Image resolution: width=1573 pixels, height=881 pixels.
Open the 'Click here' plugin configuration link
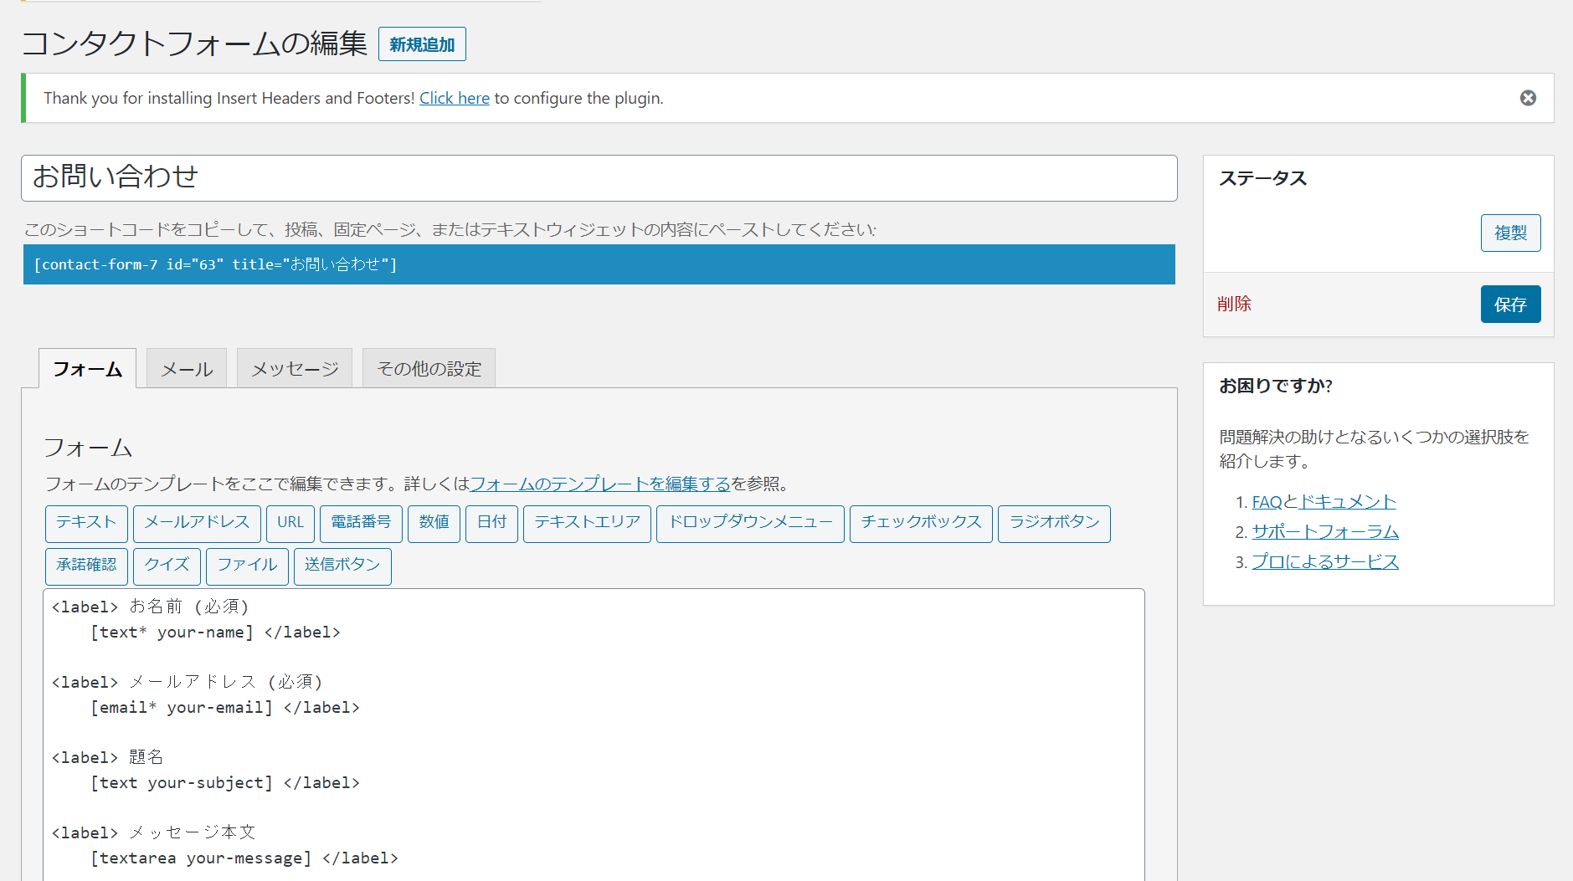(455, 98)
